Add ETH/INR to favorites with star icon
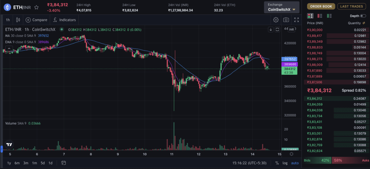 (36, 7)
